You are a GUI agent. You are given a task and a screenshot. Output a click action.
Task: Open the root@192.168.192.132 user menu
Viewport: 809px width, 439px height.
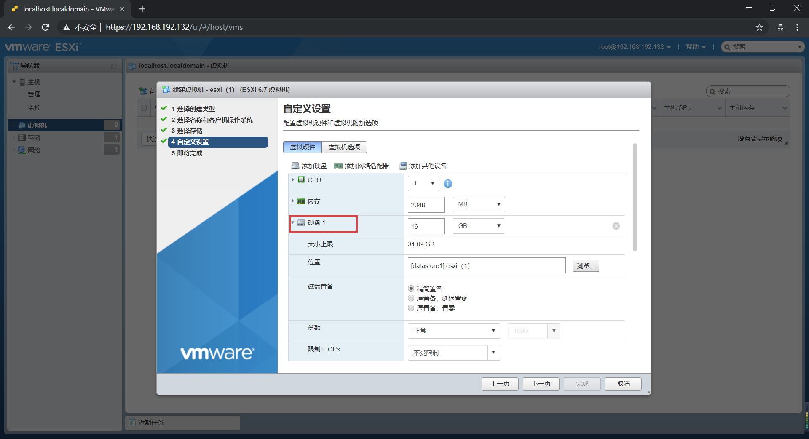(635, 47)
